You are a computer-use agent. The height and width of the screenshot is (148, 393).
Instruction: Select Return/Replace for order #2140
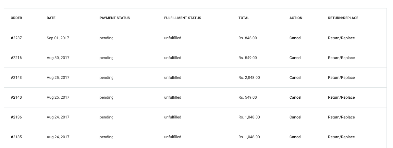(x=341, y=97)
